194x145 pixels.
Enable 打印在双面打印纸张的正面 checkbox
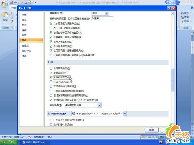coord(51,91)
